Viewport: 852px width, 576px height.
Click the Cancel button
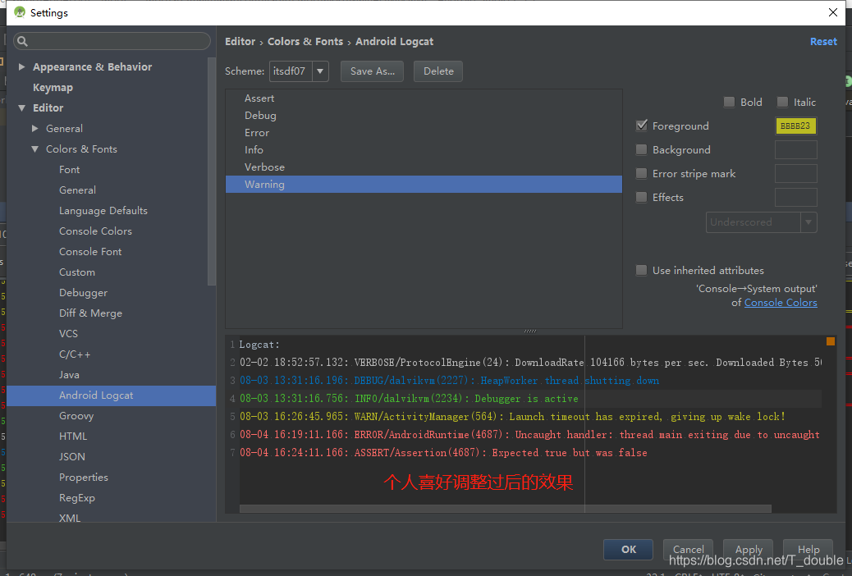coord(688,550)
